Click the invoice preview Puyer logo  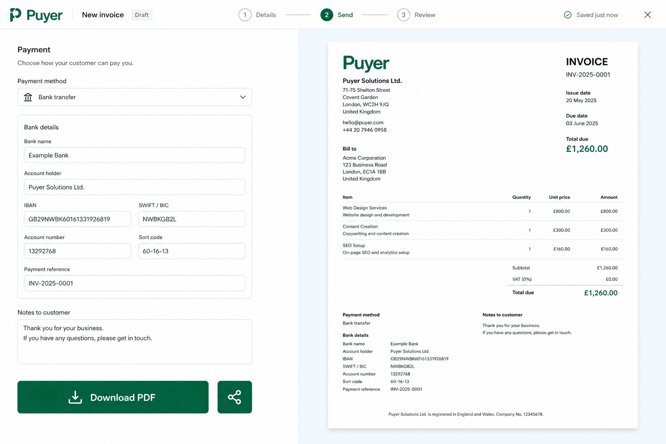point(366,63)
